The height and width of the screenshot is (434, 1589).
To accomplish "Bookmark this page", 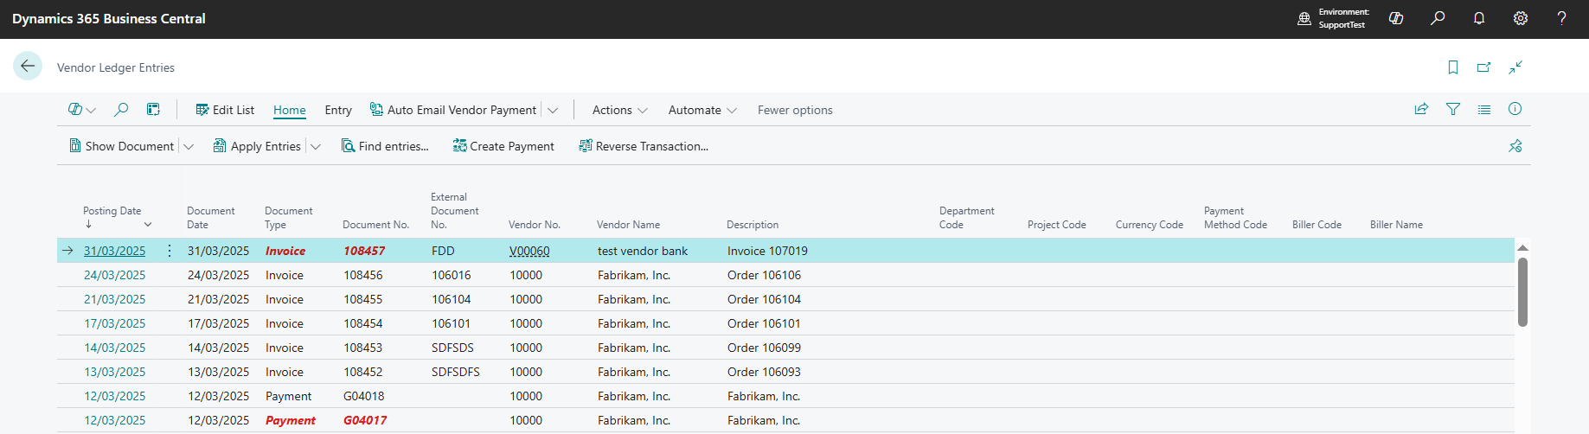I will coord(1453,67).
